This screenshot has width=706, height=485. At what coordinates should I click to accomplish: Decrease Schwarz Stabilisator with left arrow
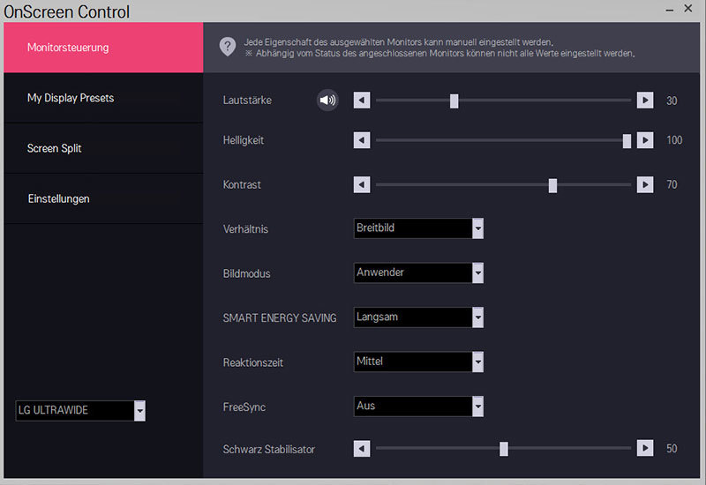(x=362, y=448)
